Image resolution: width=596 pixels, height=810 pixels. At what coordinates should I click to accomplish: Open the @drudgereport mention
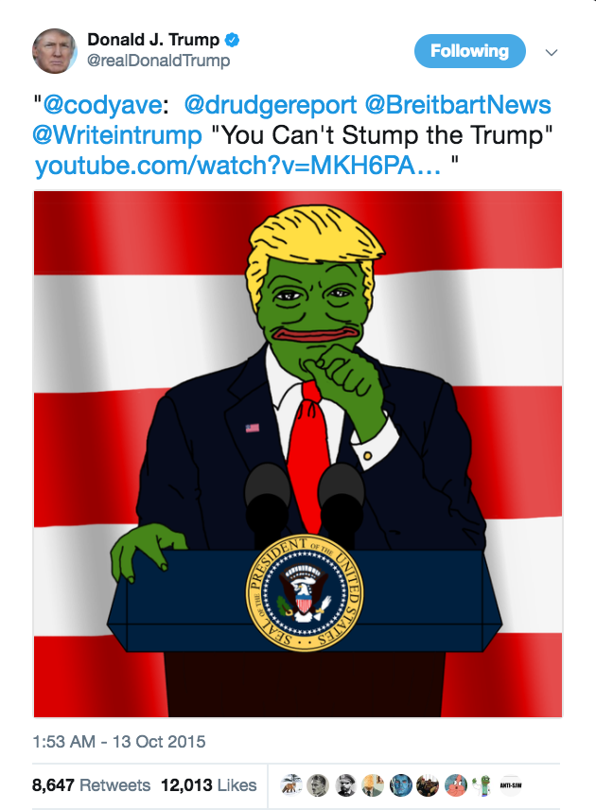click(x=271, y=105)
